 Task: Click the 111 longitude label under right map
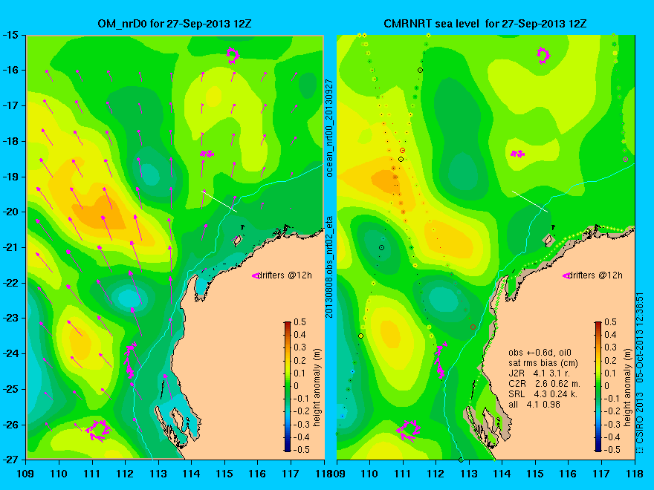click(403, 474)
